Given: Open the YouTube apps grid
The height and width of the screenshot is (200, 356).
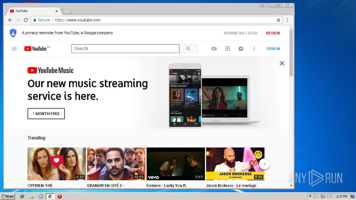Looking at the screenshot, I should pyautogui.click(x=228, y=49).
